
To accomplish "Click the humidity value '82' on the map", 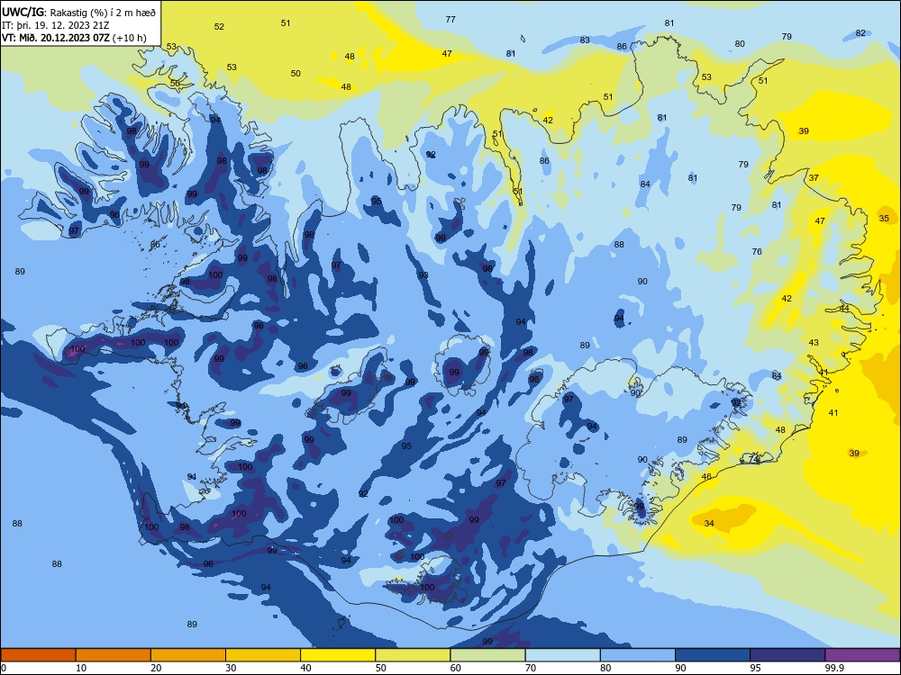I will pyautogui.click(x=860, y=33).
